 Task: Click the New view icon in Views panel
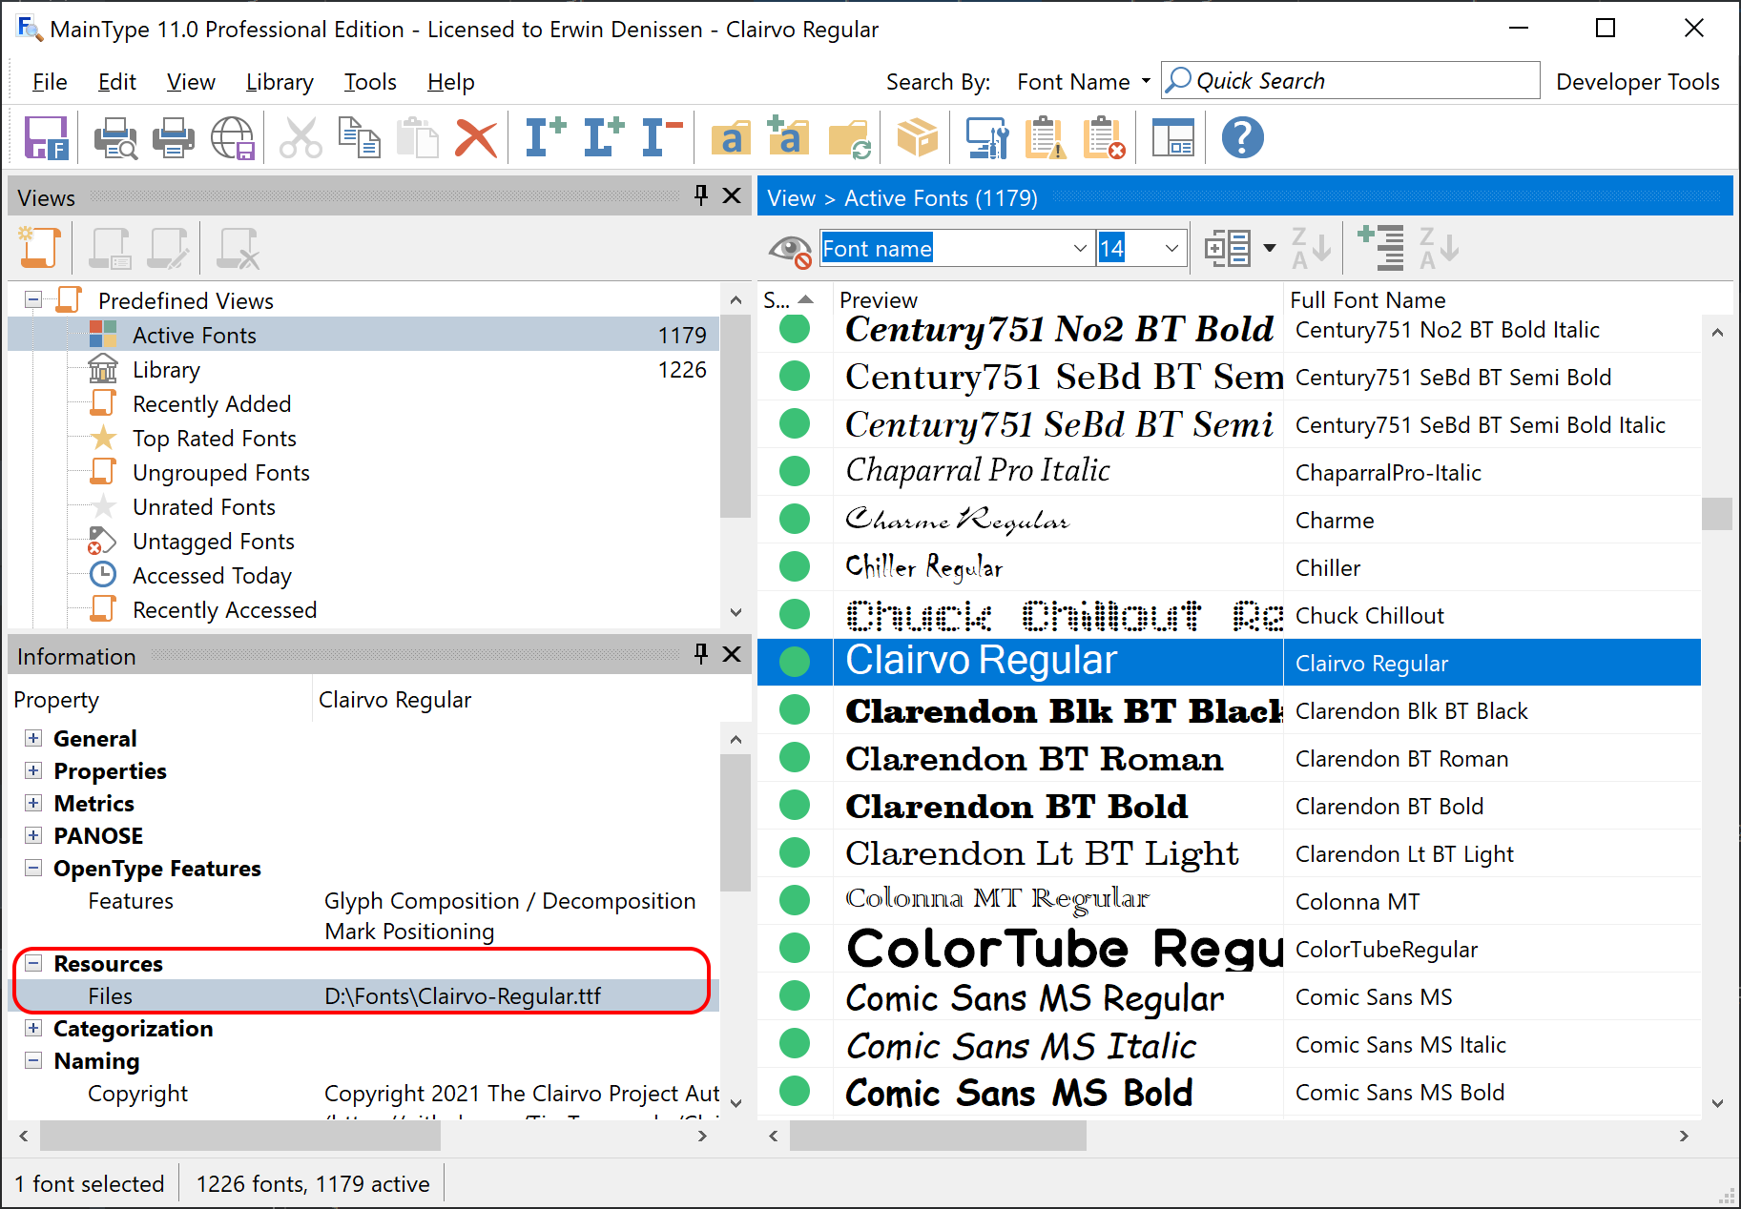coord(40,248)
